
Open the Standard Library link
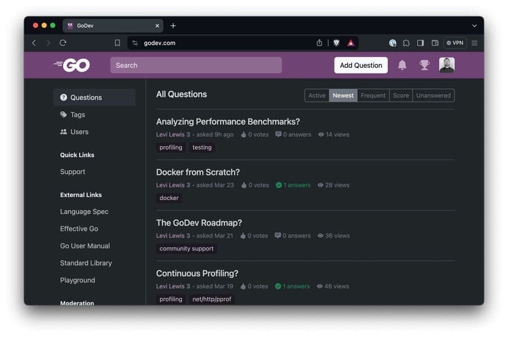86,263
